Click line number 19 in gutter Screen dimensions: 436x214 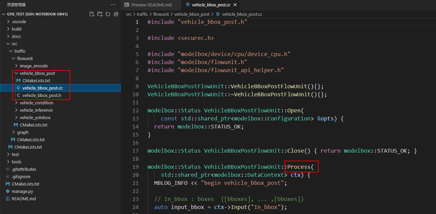coord(135,167)
